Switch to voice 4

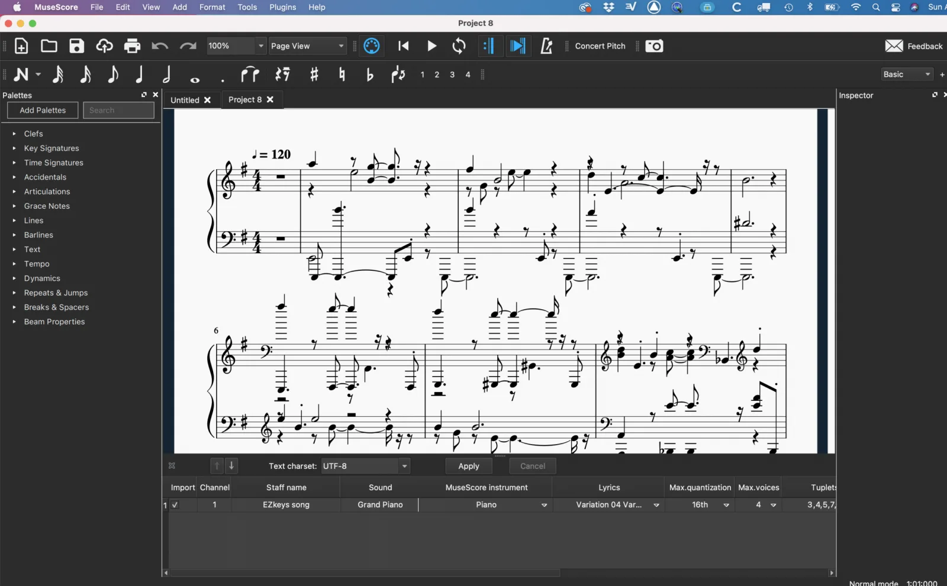pyautogui.click(x=468, y=75)
